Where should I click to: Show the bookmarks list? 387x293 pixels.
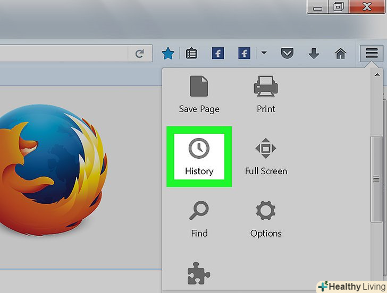tap(191, 53)
